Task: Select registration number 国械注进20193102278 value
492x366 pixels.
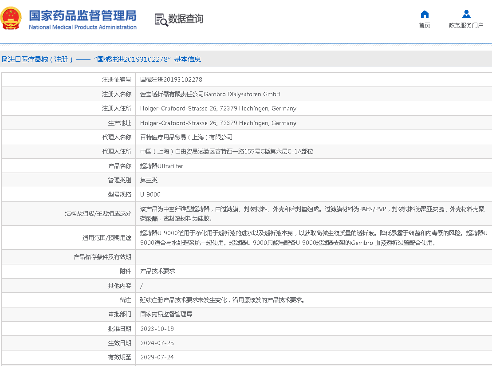Action: click(171, 80)
